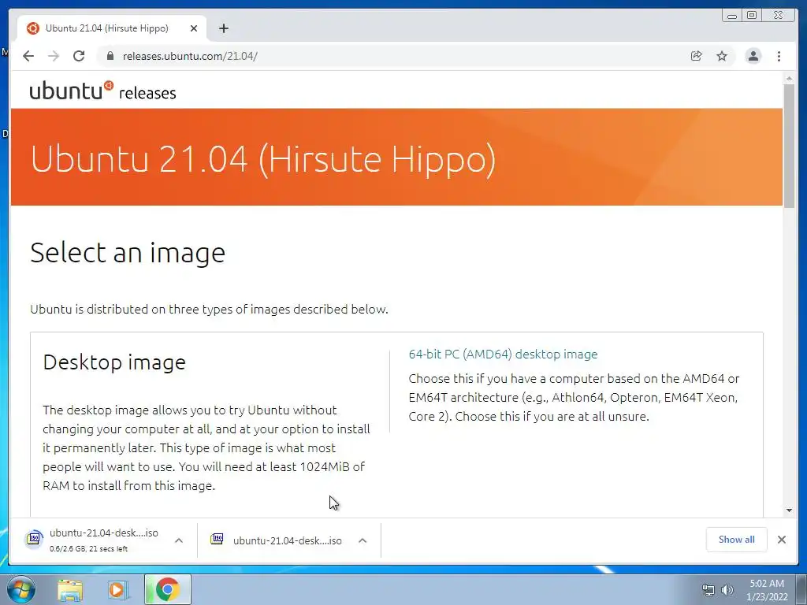Close the Ubuntu 21.04 tab
Viewport: 807px width, 605px height.
pos(194,28)
